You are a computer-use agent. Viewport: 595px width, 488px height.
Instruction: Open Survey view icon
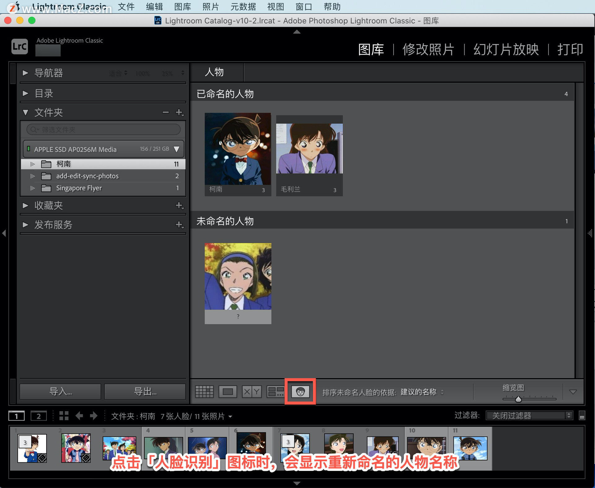coord(275,392)
